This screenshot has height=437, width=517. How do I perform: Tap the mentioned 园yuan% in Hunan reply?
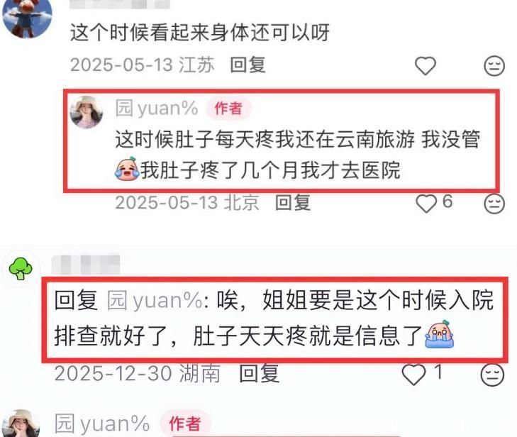[x=156, y=301]
